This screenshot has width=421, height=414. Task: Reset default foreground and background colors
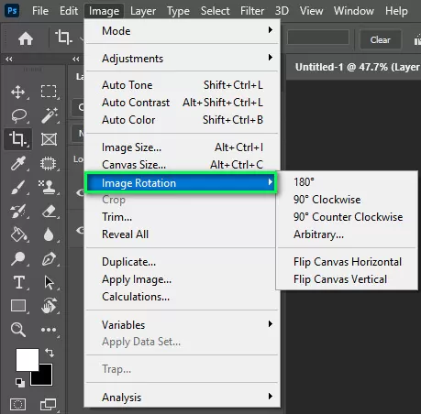click(20, 383)
